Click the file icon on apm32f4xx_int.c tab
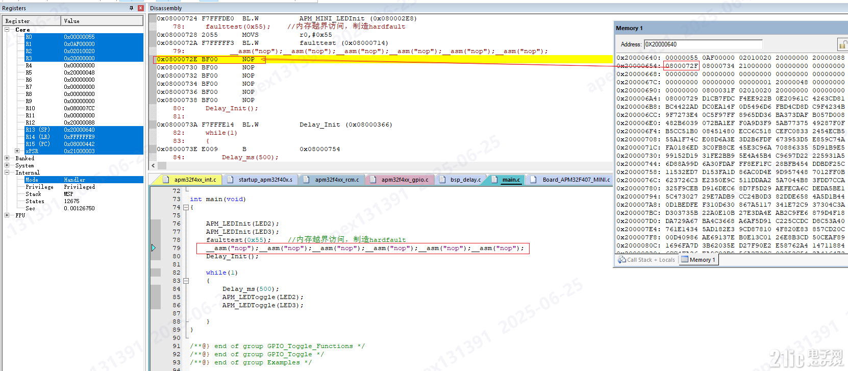Screen dimensions: 848x371 [166, 180]
